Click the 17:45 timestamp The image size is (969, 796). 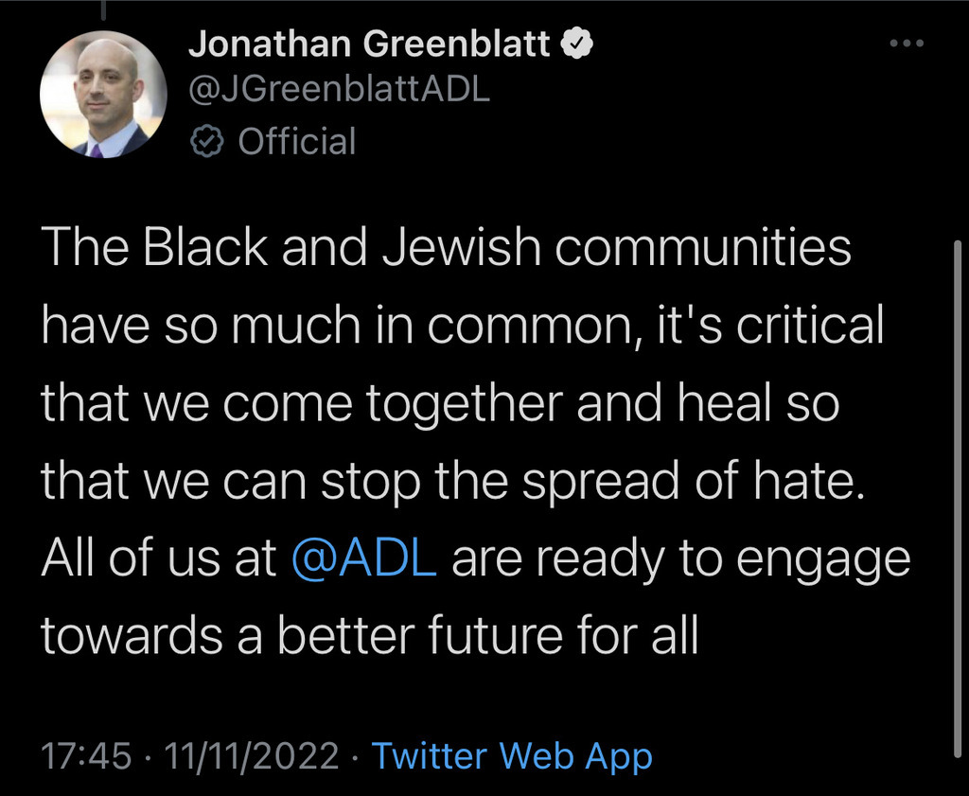click(x=86, y=756)
